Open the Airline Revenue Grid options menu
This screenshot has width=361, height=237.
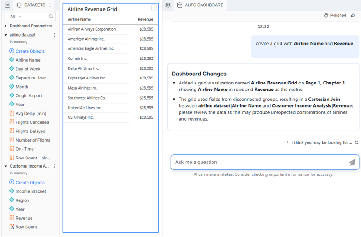pyautogui.click(x=154, y=7)
